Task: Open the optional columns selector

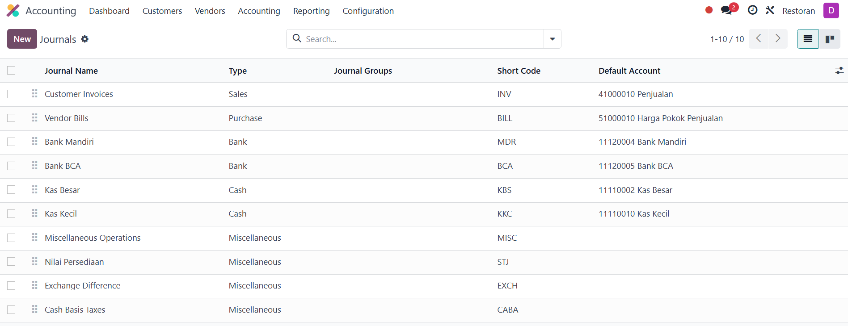Action: click(840, 70)
